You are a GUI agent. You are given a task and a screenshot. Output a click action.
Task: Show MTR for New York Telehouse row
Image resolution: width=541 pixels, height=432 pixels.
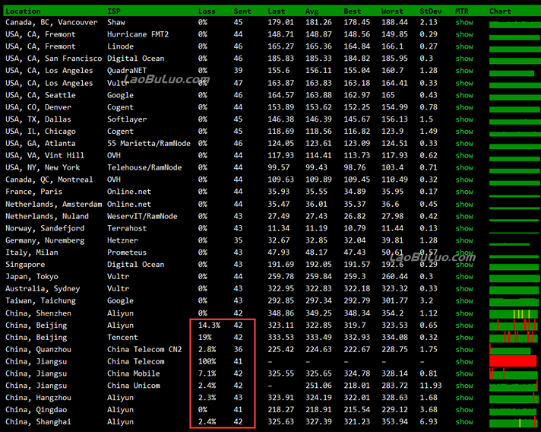[464, 168]
